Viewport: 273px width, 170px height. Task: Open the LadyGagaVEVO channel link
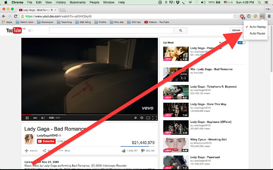tap(47, 135)
